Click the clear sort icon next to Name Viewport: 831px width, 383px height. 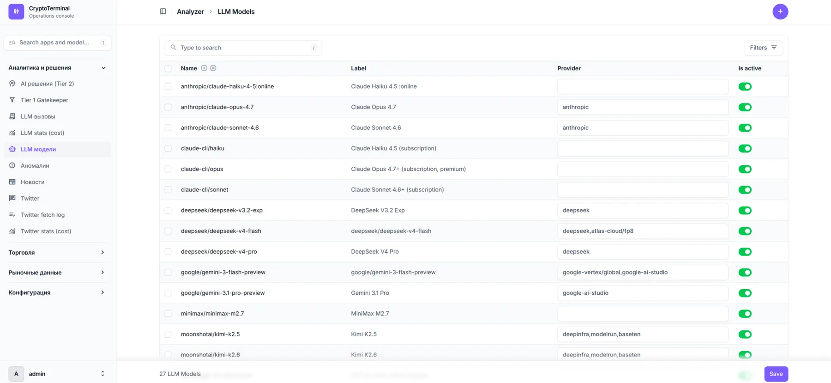coord(213,68)
